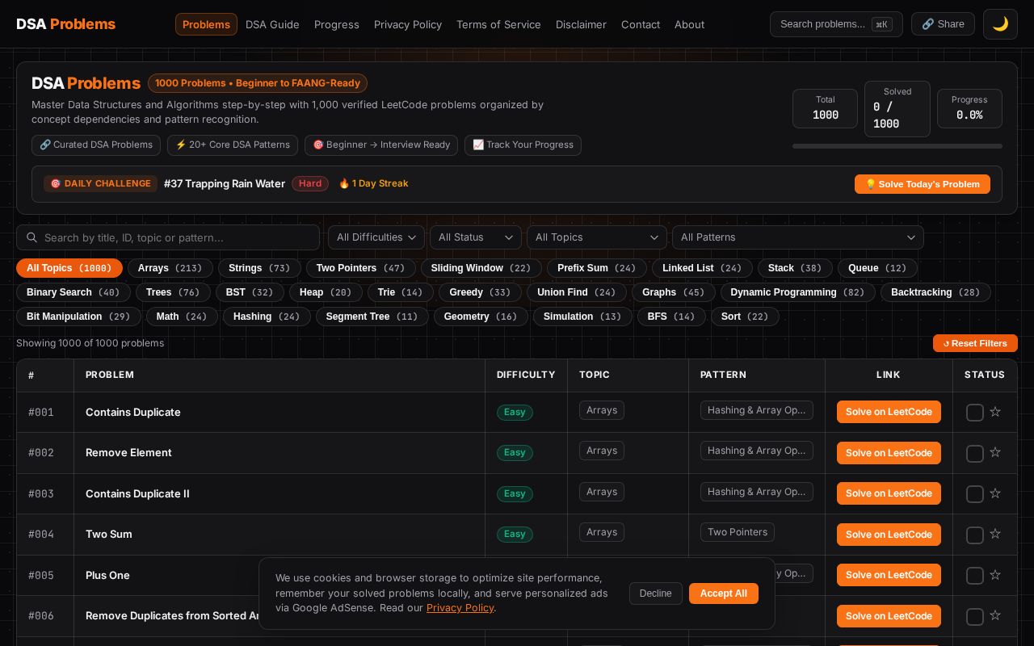Share the page via Share button

tap(943, 24)
